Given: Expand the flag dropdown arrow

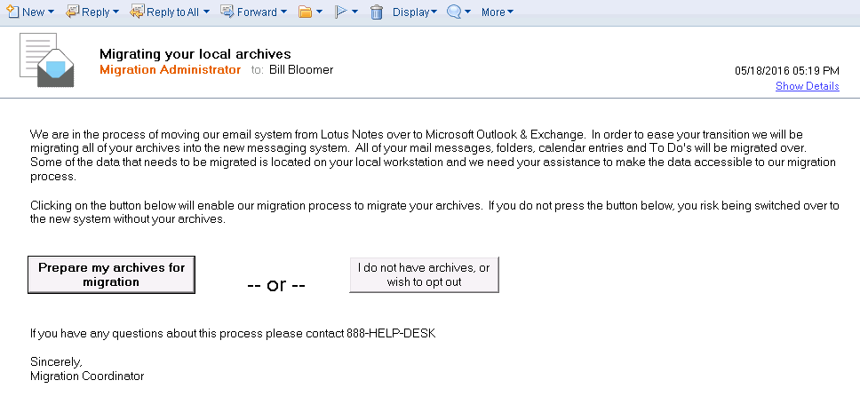Looking at the screenshot, I should [x=355, y=12].
